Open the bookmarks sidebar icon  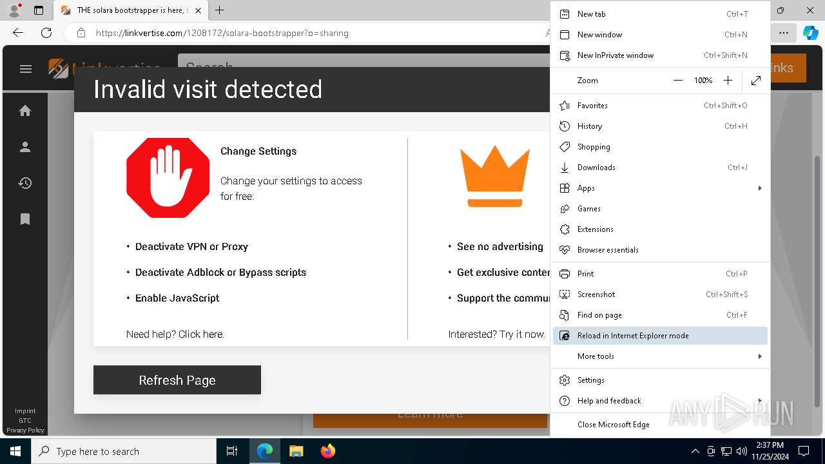25,219
